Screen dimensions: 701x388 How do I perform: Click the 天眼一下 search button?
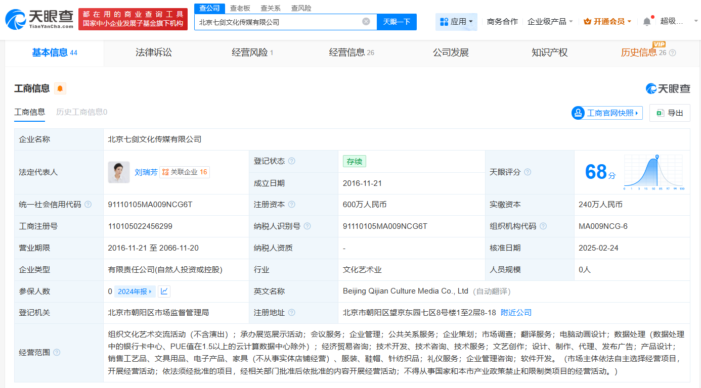pyautogui.click(x=397, y=21)
